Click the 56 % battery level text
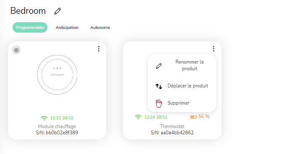 (204, 116)
